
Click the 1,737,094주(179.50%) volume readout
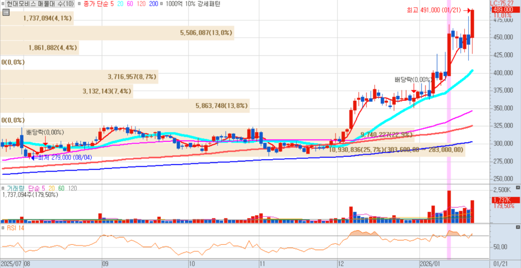(x=30, y=195)
